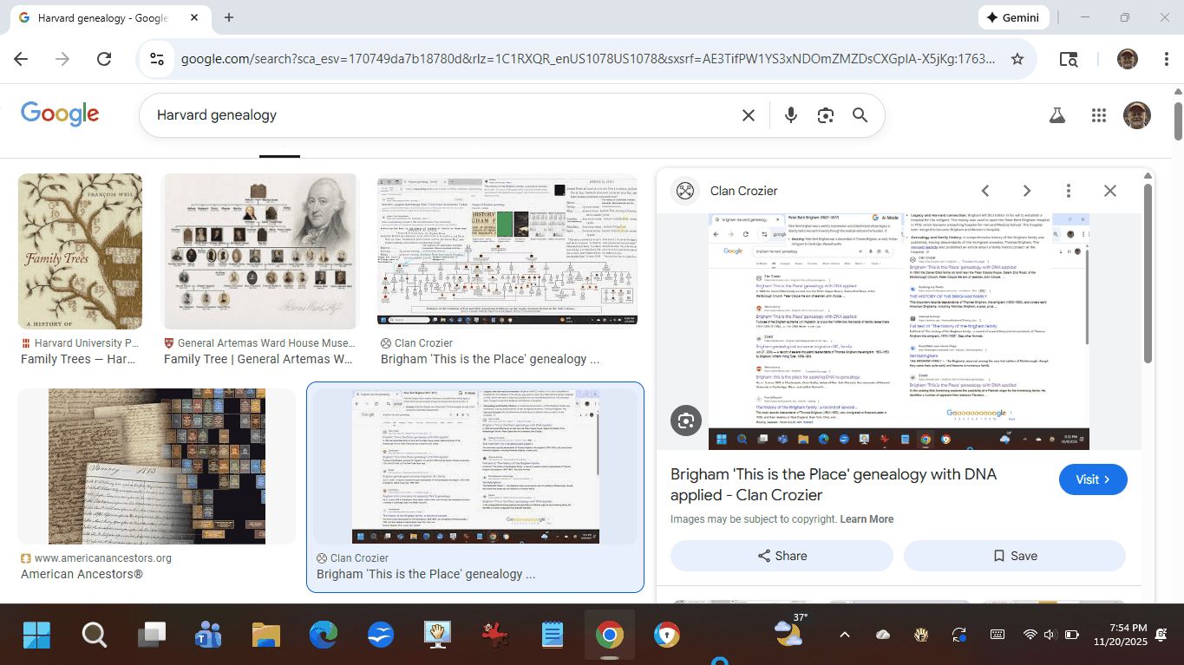Viewport: 1184px width, 665px height.
Task: Clear the search box text
Action: pyautogui.click(x=748, y=115)
